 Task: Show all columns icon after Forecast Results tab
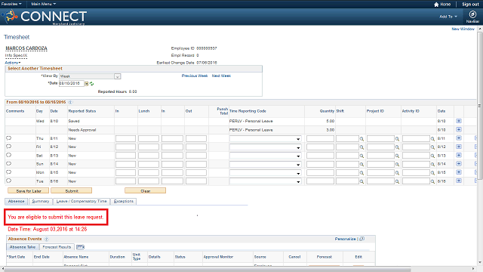pyautogui.click(x=80, y=247)
